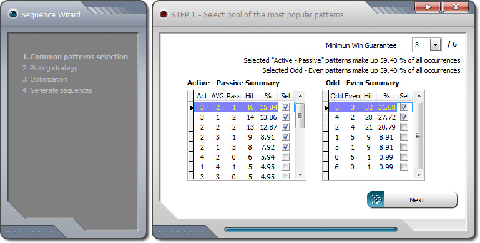Screen dimensions: 480x243
Task: Close the wizard with the X button
Action: tap(456, 7)
